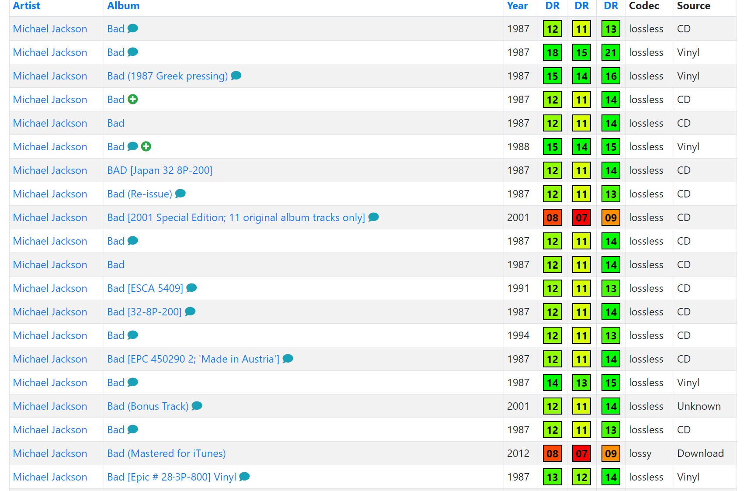
Task: Click green plus icon on Bad 1988 Vinyl row
Action: coord(146,146)
